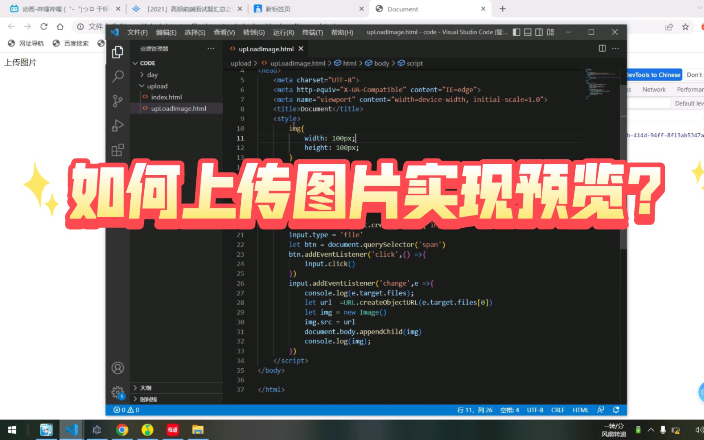Expand the day folder
Image resolution: width=704 pixels, height=440 pixels.
pos(152,75)
